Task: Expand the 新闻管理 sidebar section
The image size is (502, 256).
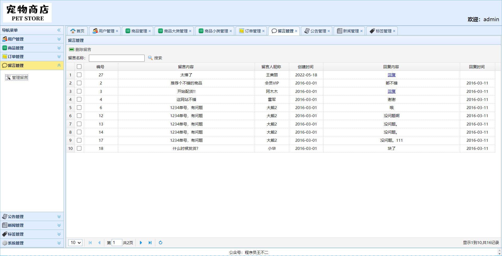Action: pos(59,225)
